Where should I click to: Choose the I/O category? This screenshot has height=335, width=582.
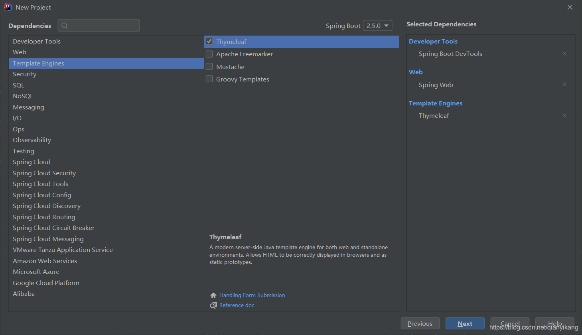tap(106, 118)
